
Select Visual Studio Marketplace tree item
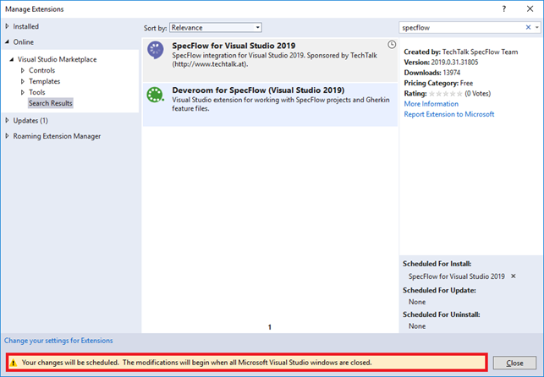tap(58, 59)
